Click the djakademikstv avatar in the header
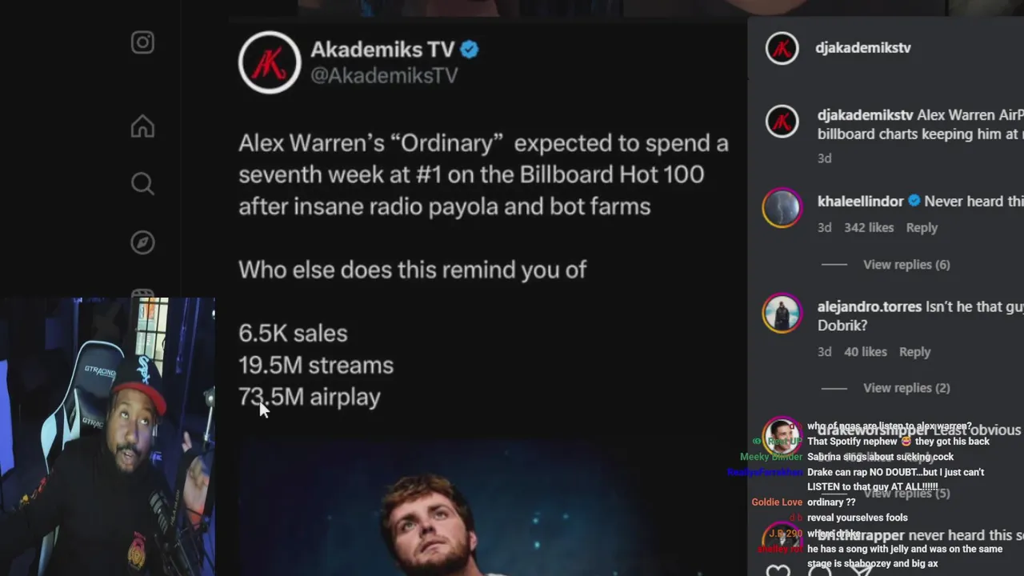1024x576 pixels. tap(782, 48)
